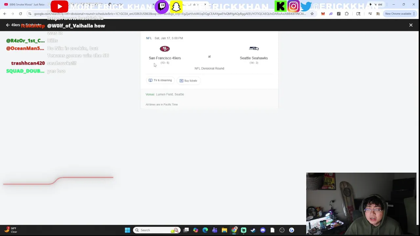Open last blue-white app in taskbar

pyautogui.click(x=291, y=230)
